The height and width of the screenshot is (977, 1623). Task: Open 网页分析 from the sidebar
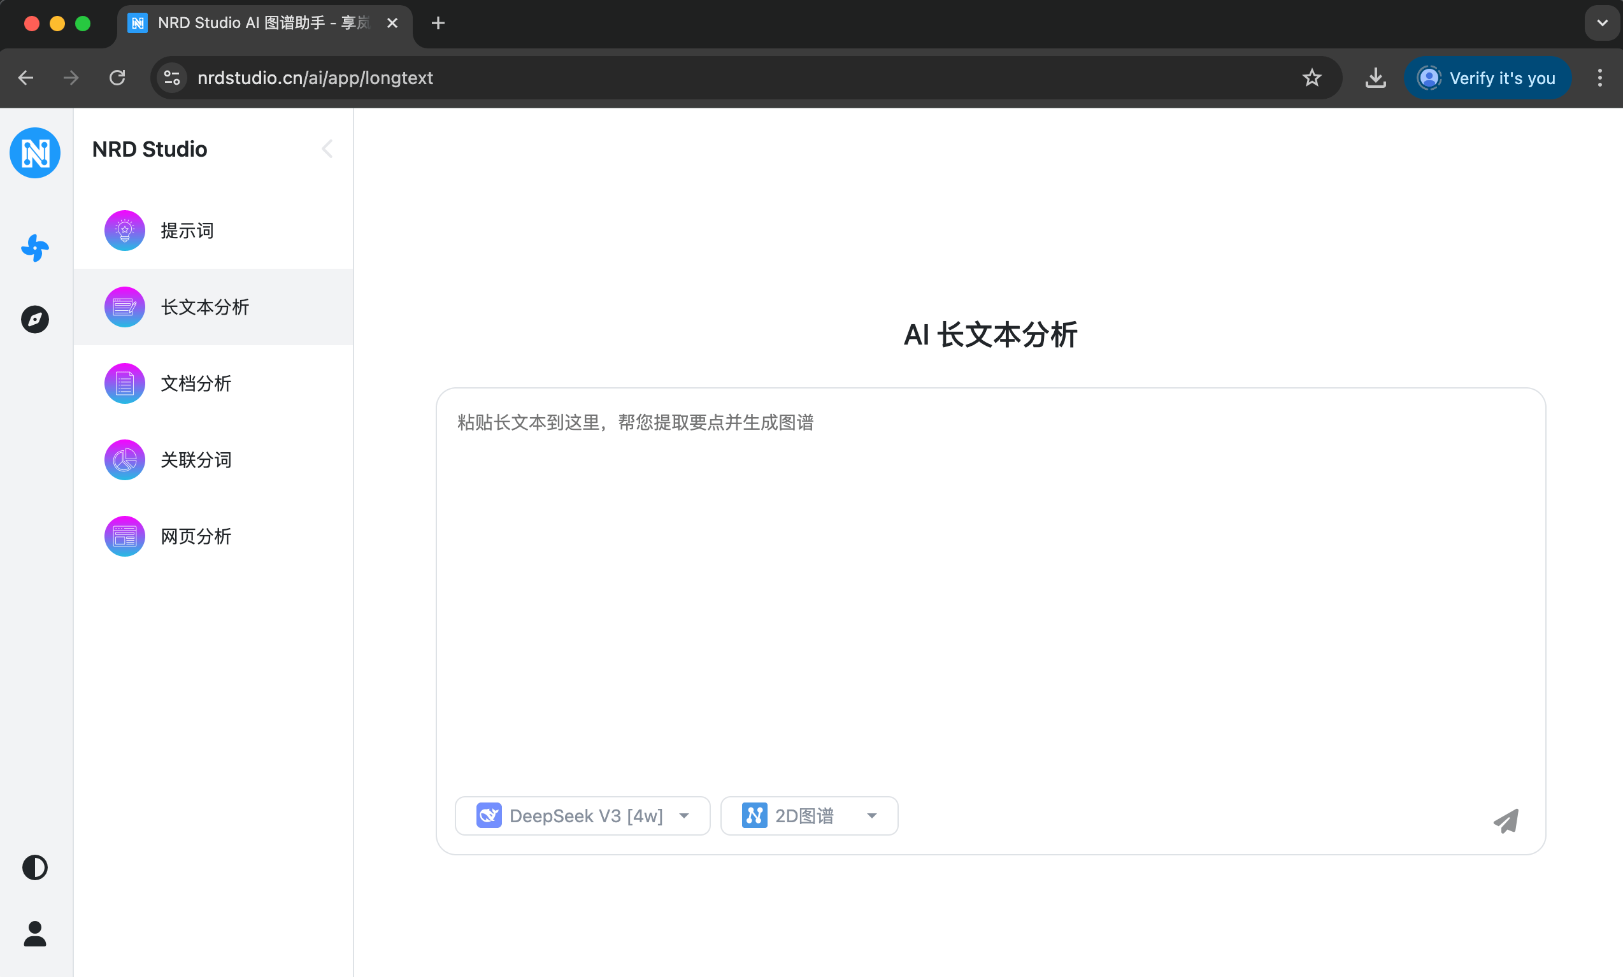[x=196, y=536]
